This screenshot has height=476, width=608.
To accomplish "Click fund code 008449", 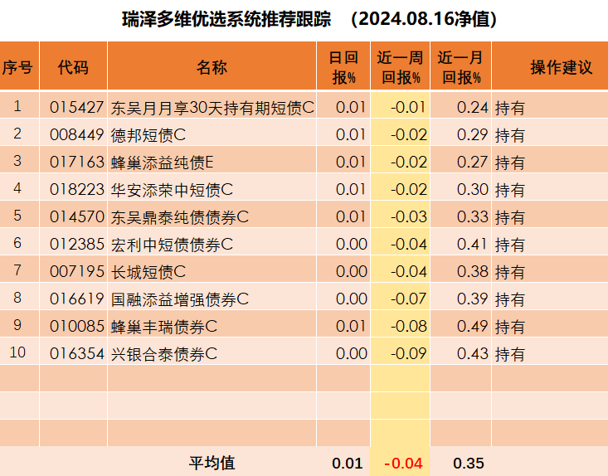I will (x=77, y=134).
